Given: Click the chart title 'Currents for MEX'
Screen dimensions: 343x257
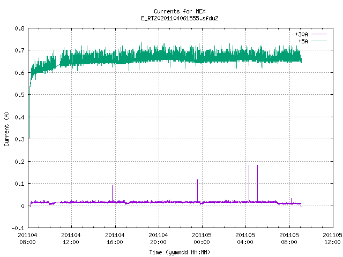Looking at the screenshot, I should [x=180, y=11].
